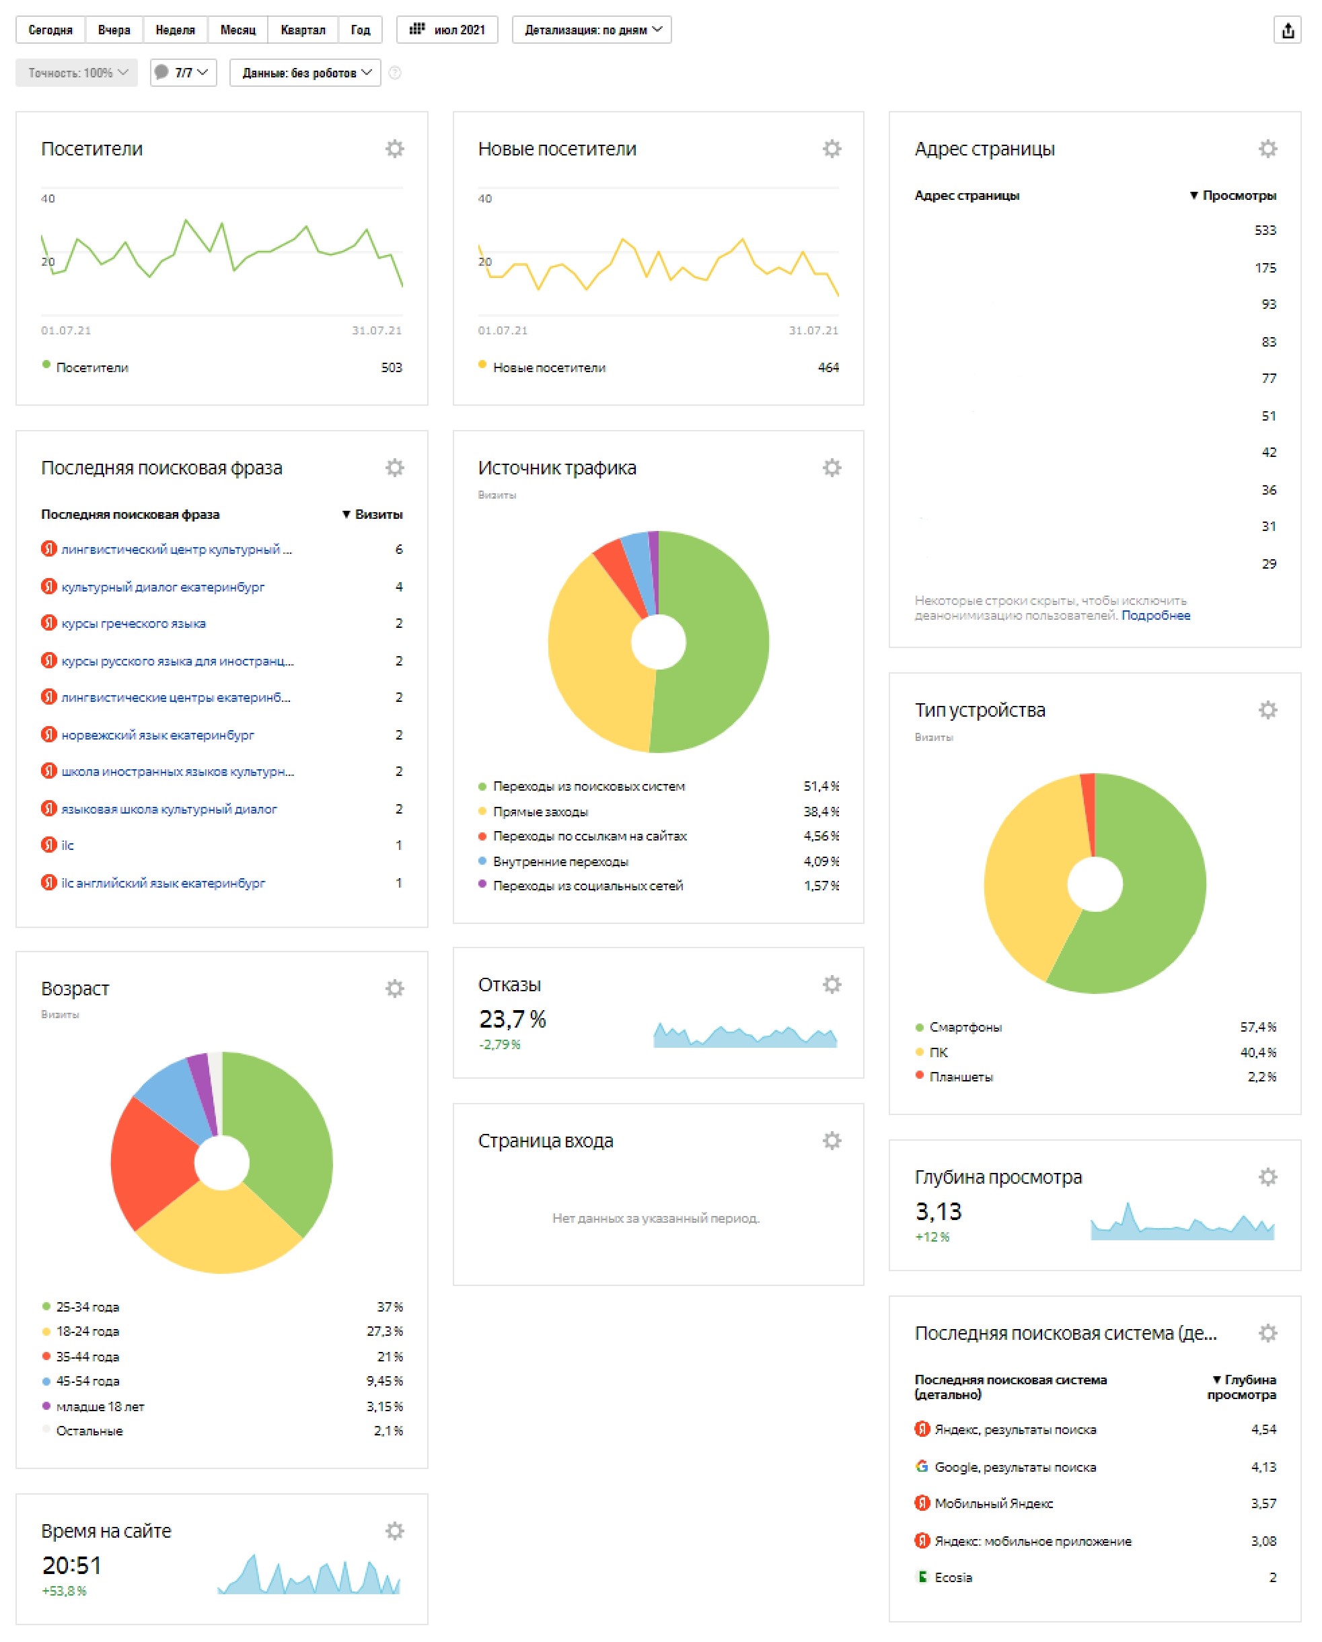1322x1642 pixels.
Task: Toggle 'Переходы из поисковых систем' legend marker
Action: pyautogui.click(x=482, y=786)
